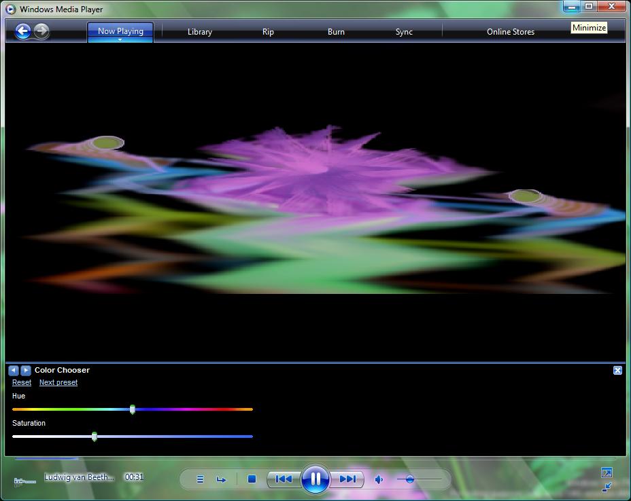Image resolution: width=631 pixels, height=501 pixels.
Task: Switch to full screen view
Action: point(607,472)
